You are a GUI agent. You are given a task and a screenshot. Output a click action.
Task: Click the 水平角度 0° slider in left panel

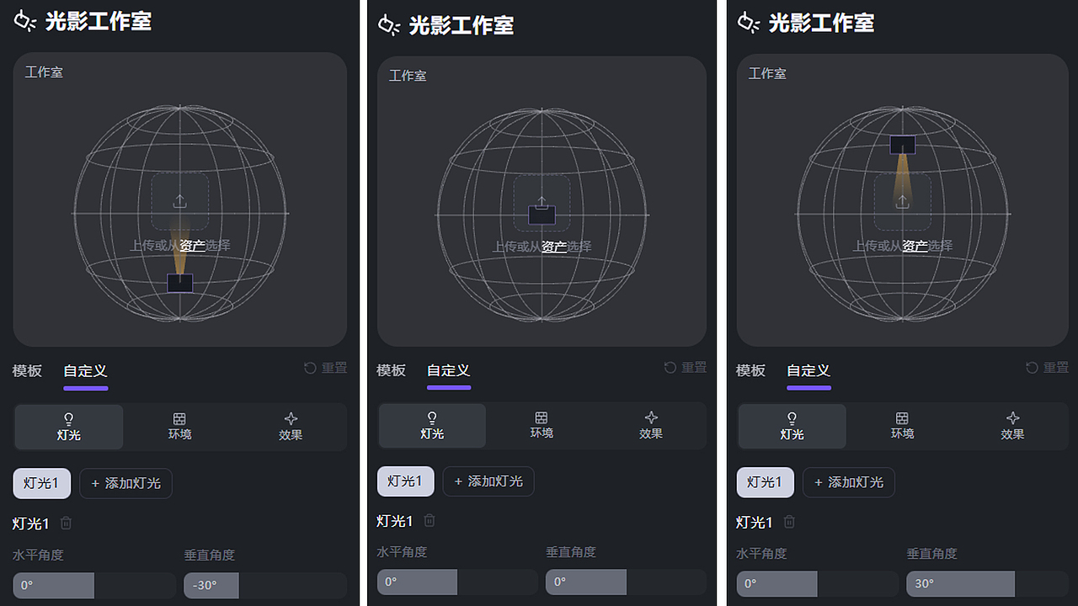click(x=94, y=585)
